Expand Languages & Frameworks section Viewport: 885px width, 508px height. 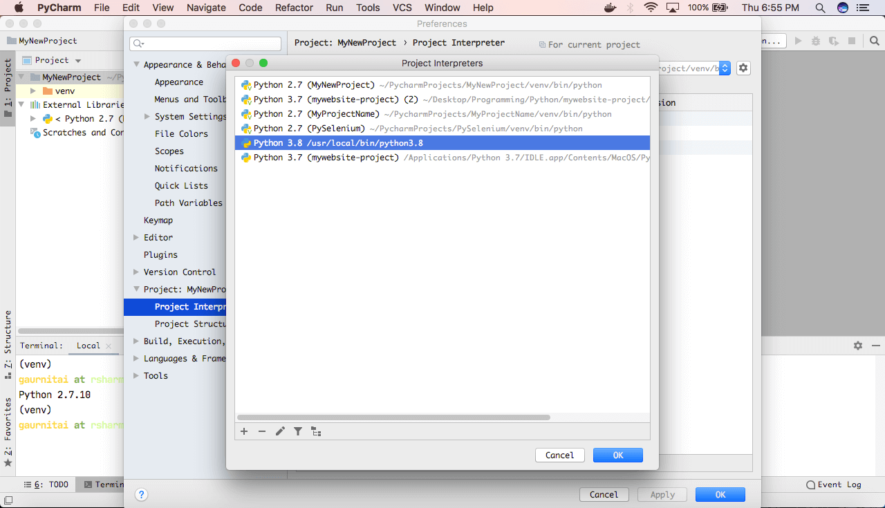136,358
